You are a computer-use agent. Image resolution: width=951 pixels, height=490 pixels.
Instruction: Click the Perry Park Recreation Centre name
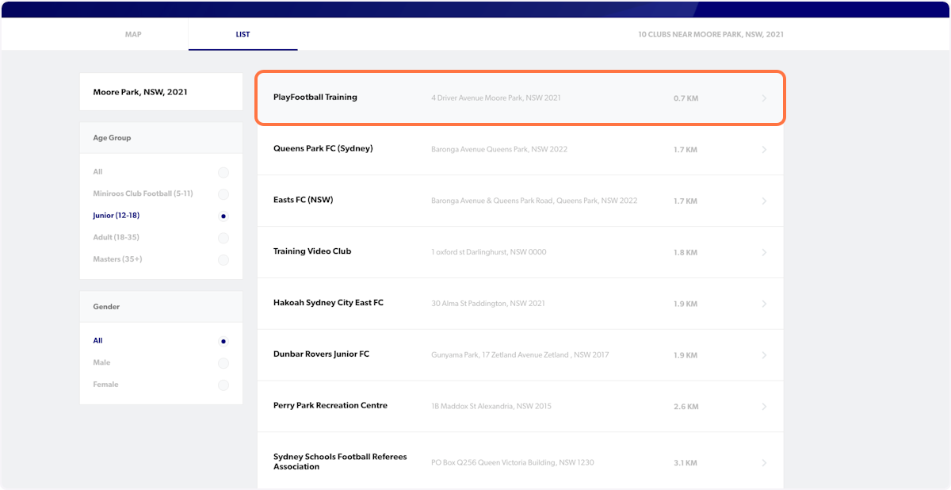[x=330, y=406]
